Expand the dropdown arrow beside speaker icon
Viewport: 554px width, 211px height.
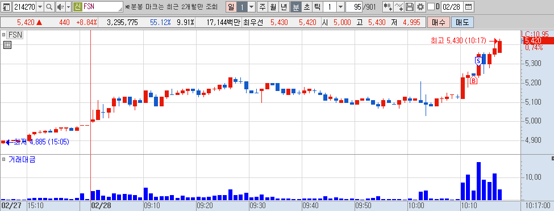(x=69, y=7)
